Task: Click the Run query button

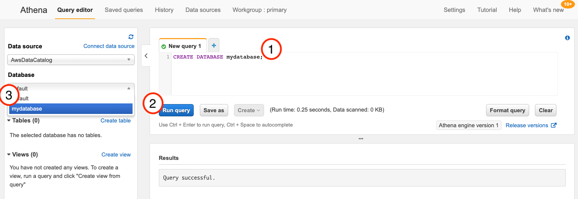Action: coord(176,110)
